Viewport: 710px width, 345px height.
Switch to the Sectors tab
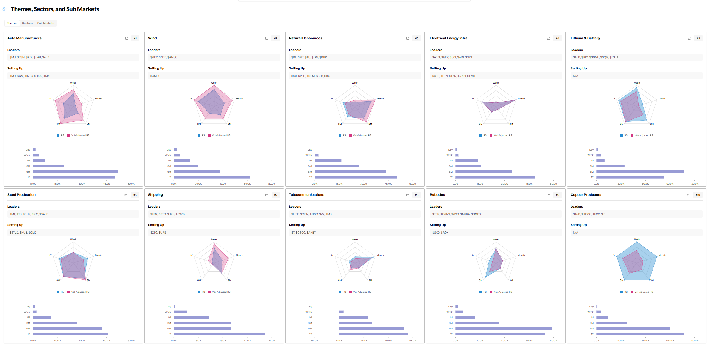click(x=27, y=23)
